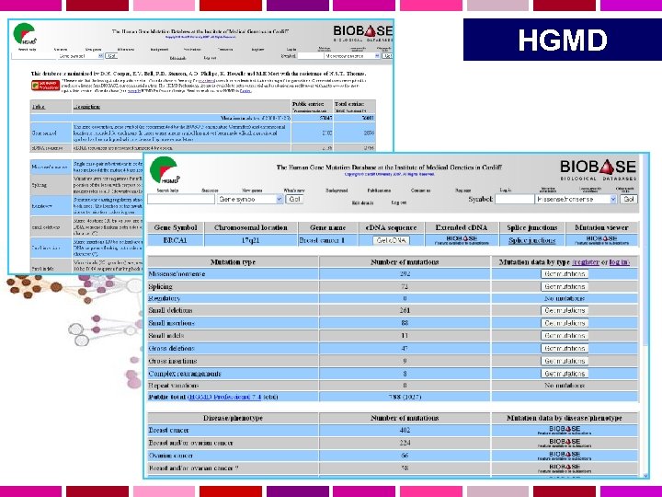Click Go! next to Gene symbol in front window
This screenshot has height=497, width=662.
coord(294,199)
